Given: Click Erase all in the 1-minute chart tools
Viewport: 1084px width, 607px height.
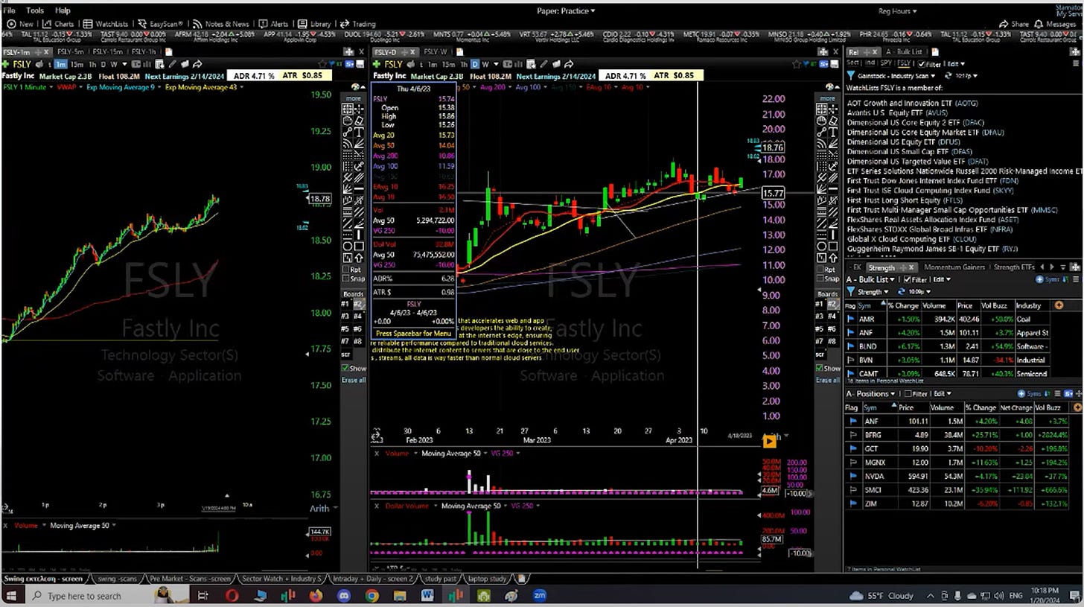Looking at the screenshot, I should pos(354,380).
